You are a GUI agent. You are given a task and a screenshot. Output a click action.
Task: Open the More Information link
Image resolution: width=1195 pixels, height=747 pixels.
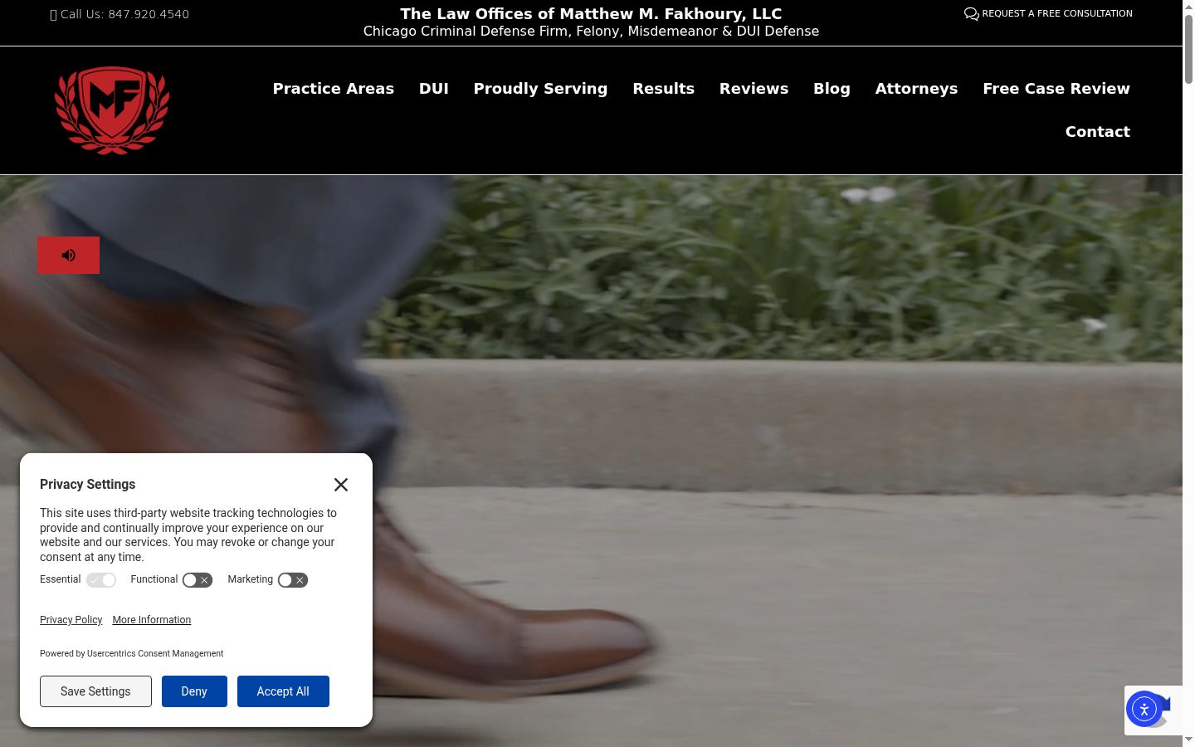[152, 620]
